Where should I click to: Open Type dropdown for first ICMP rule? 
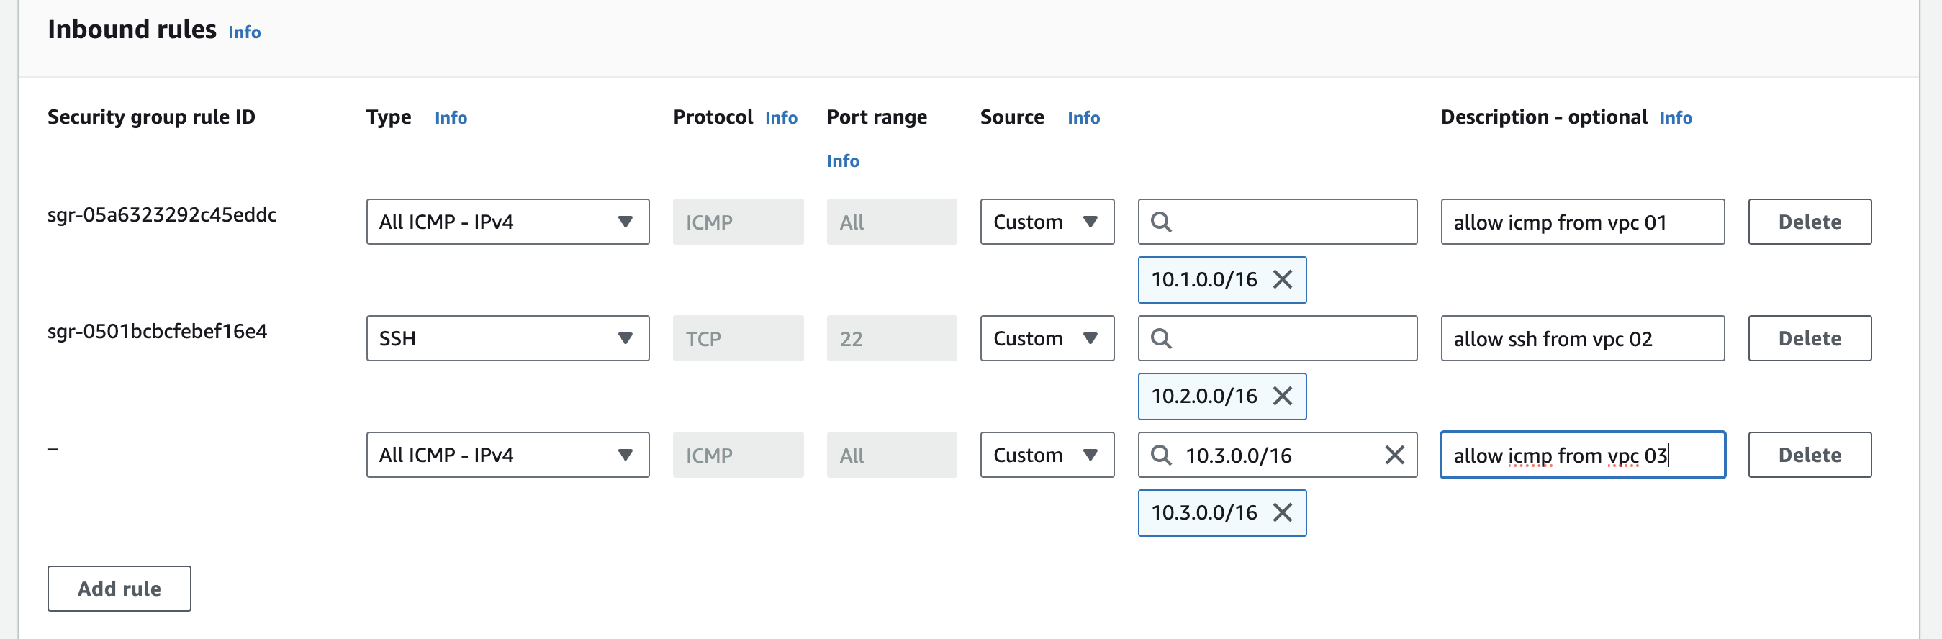point(507,222)
